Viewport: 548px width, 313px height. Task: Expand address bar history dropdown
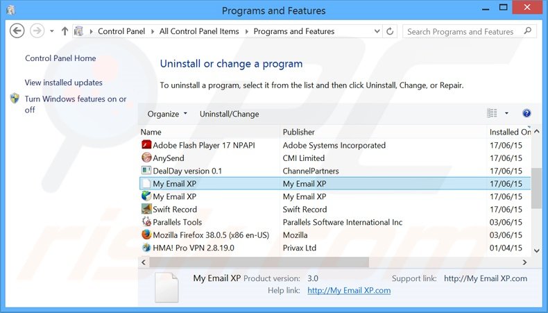377,31
